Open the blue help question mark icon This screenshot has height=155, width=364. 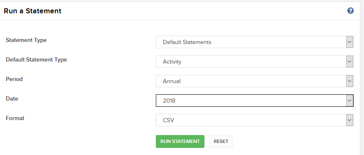[x=350, y=11]
